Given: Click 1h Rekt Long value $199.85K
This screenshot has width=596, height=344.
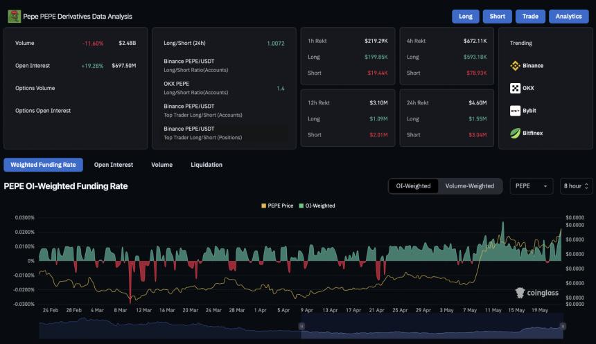Looking at the screenshot, I should point(376,57).
